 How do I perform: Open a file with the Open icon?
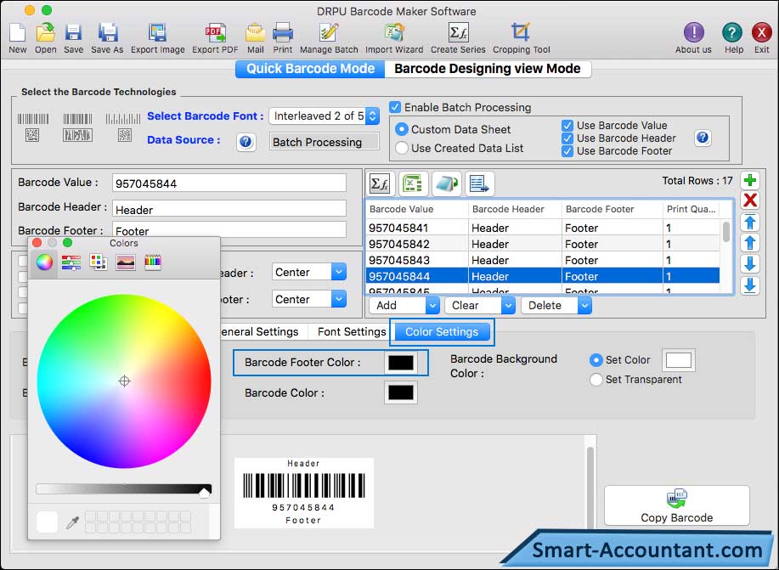pyautogui.click(x=45, y=33)
